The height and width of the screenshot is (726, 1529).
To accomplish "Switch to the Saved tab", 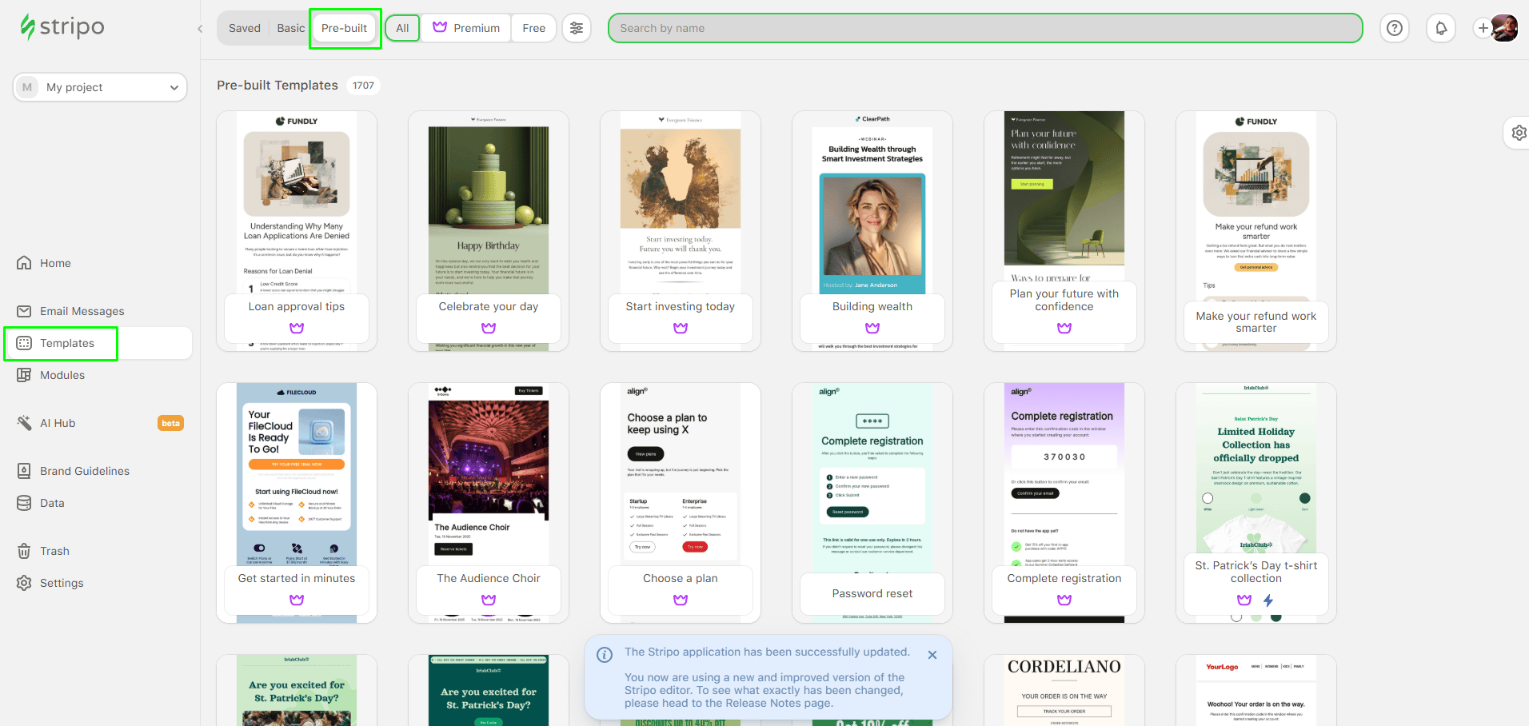I will point(245,28).
